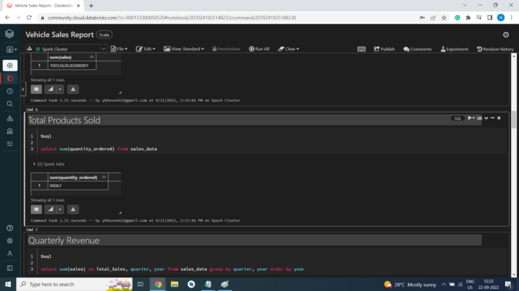This screenshot has height=291, width=519.
Task: Download results of Total Products Sold cell
Action: click(x=74, y=209)
